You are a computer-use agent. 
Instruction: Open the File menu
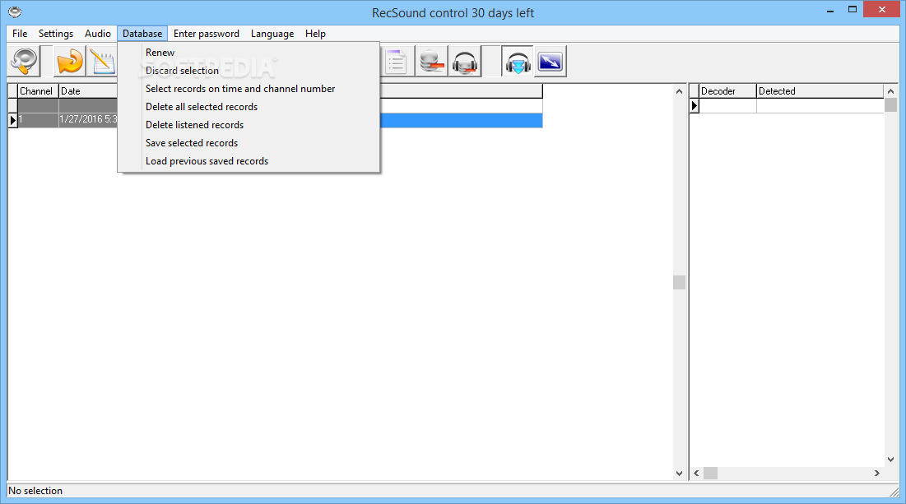coord(20,34)
